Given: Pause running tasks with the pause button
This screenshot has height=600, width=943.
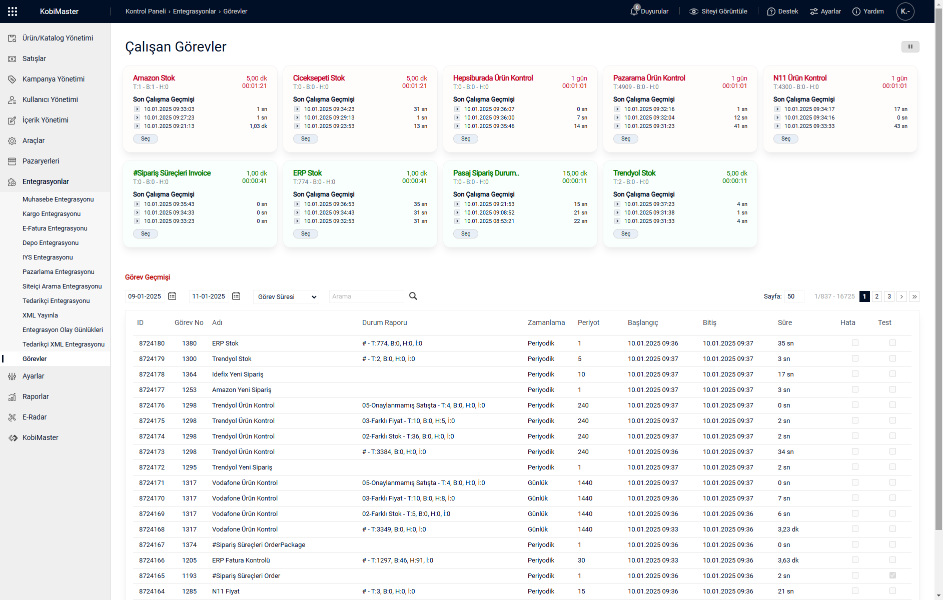Looking at the screenshot, I should coord(910,46).
